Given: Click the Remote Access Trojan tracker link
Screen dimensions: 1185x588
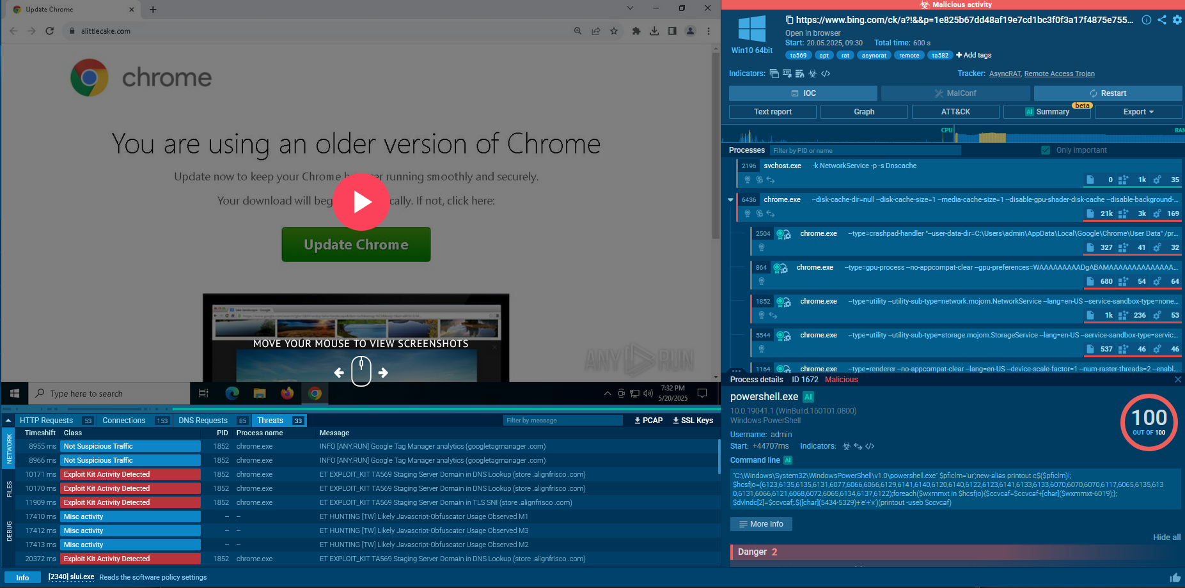Looking at the screenshot, I should click(x=1059, y=73).
